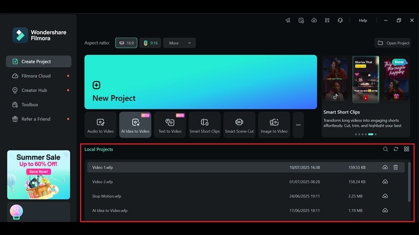419x235 pixels.
Task: Open the message center icon in top bar
Action: (301, 20)
